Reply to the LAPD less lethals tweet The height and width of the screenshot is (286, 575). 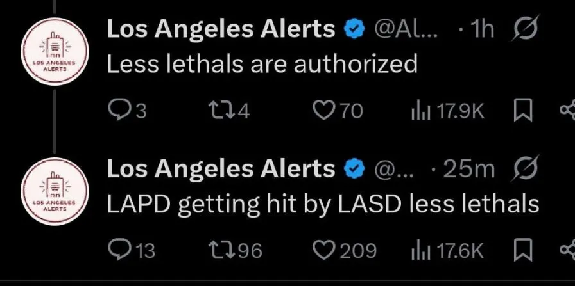tap(119, 250)
